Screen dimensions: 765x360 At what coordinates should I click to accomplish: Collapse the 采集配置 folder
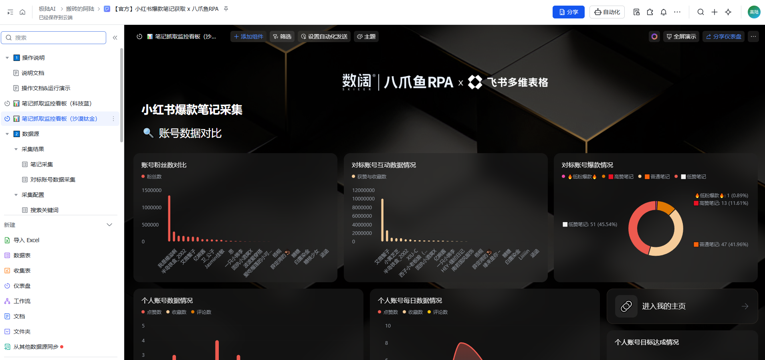[x=16, y=195]
